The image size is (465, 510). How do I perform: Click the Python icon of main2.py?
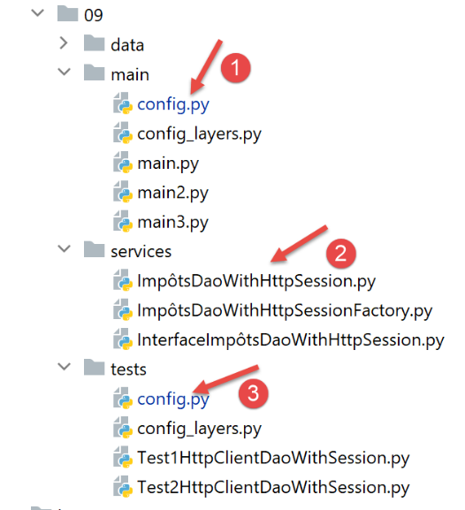[x=123, y=192]
